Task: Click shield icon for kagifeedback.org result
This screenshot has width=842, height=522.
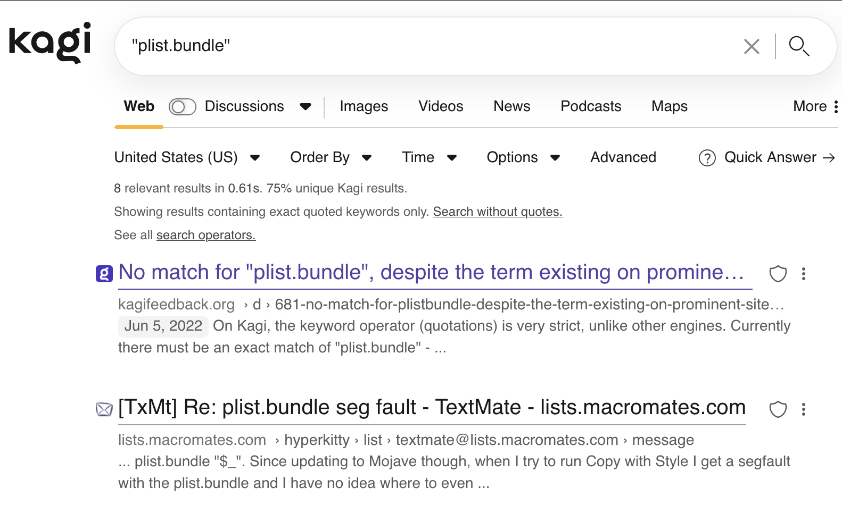Action: 778,274
